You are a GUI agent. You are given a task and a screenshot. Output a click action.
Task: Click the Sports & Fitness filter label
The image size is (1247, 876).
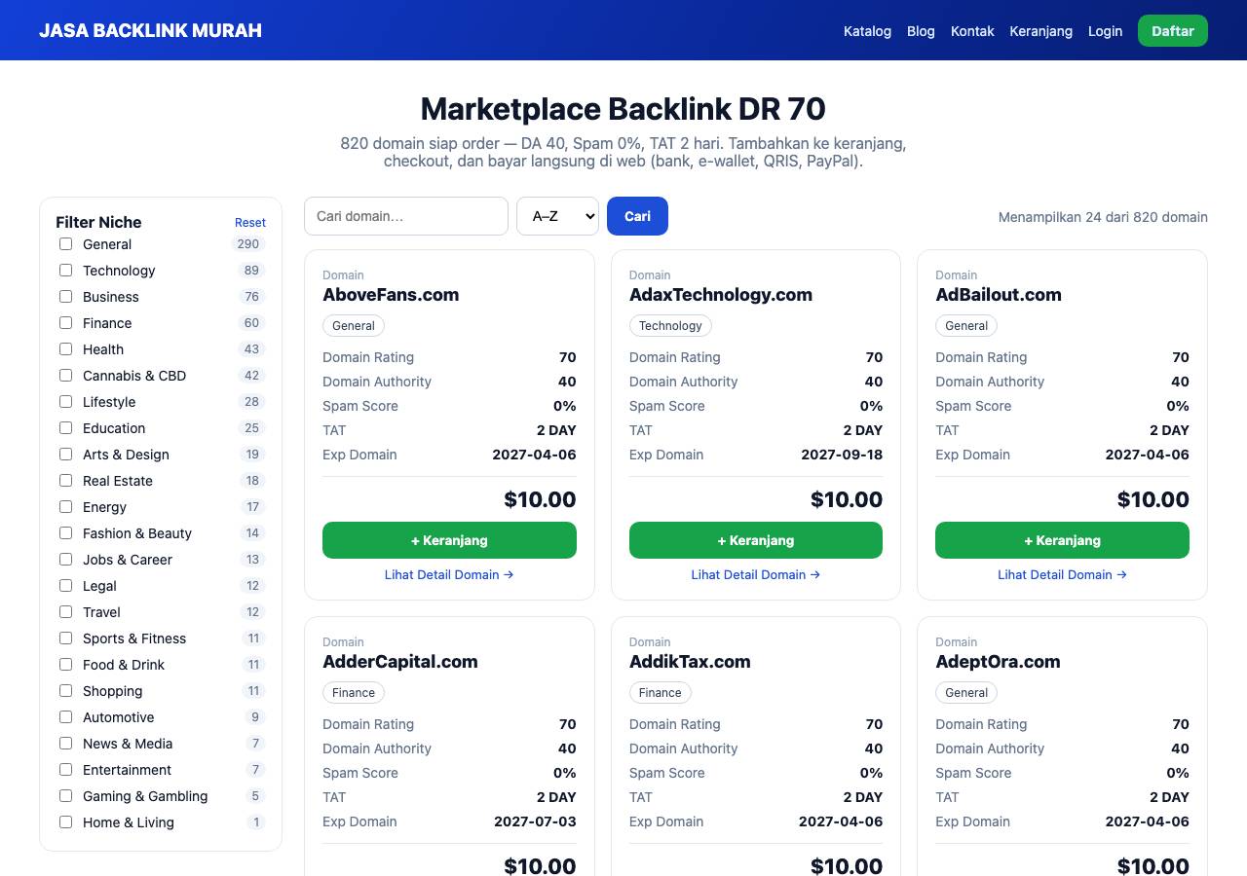pyautogui.click(x=134, y=639)
